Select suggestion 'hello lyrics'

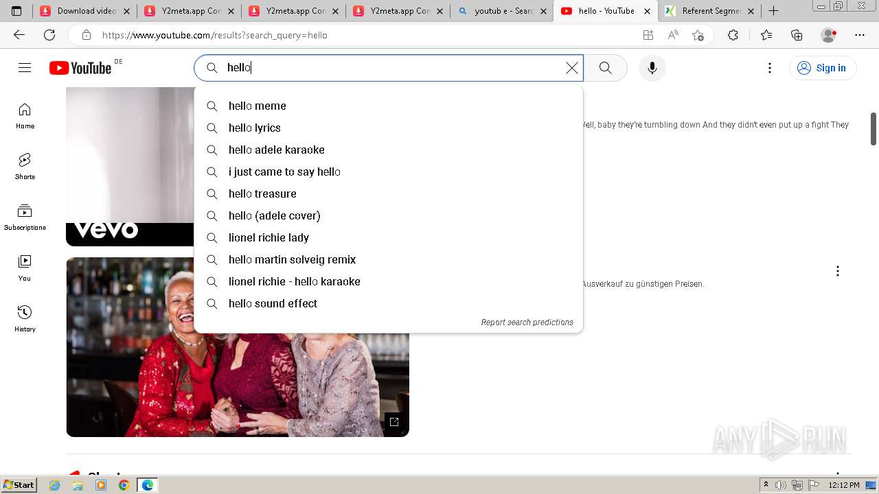pyautogui.click(x=389, y=128)
